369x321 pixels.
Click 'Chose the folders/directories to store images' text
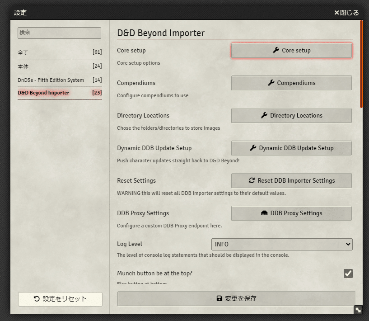pos(168,128)
